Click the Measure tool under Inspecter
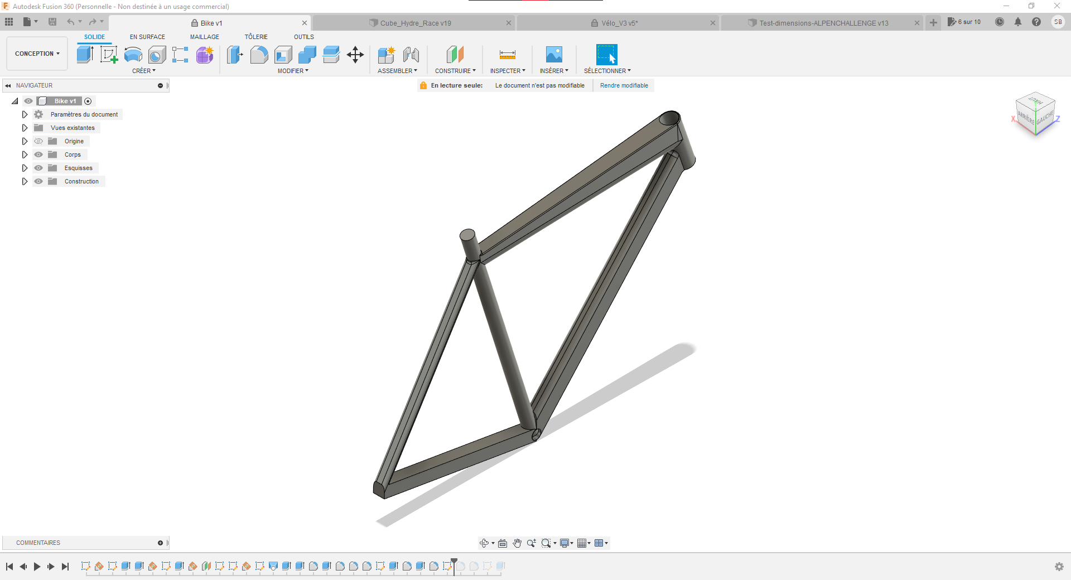Image resolution: width=1071 pixels, height=580 pixels. [x=507, y=55]
